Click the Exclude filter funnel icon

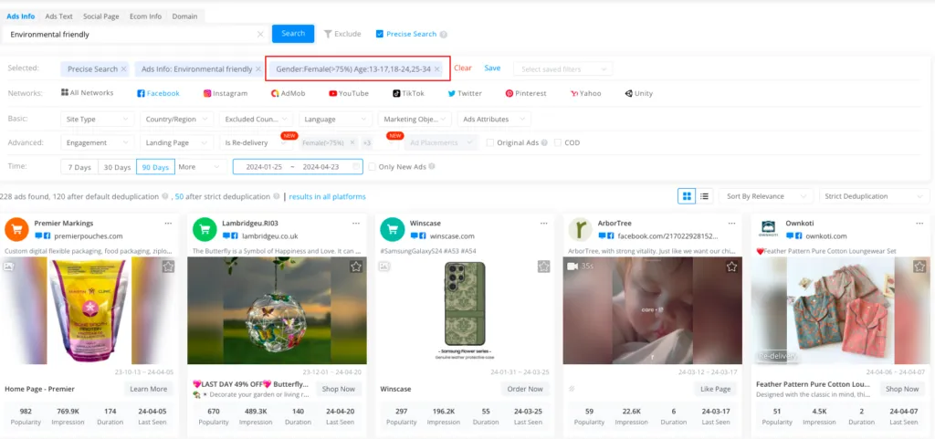[x=329, y=34]
